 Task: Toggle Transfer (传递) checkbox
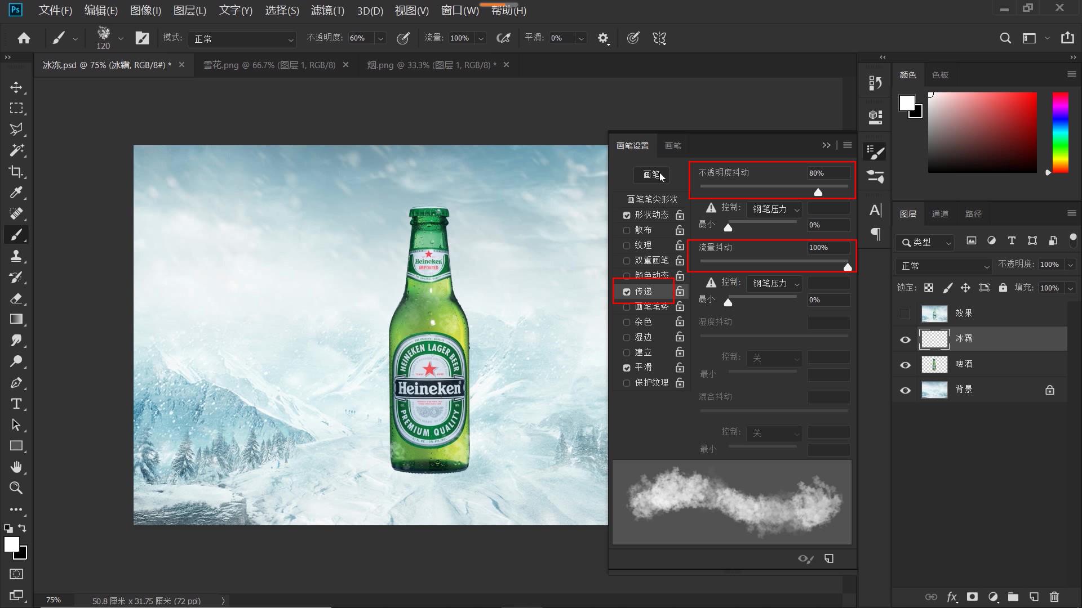point(627,292)
